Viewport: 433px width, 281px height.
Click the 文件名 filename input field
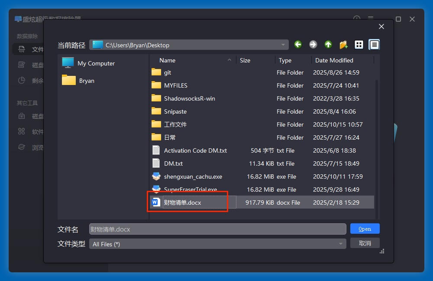coord(217,229)
